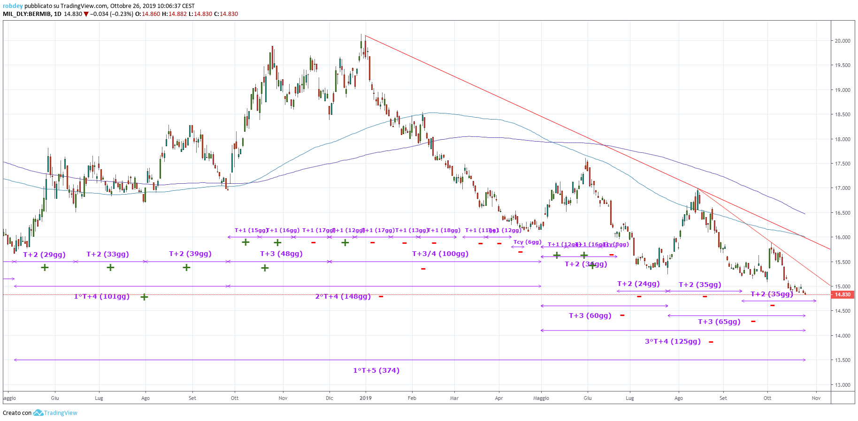The width and height of the screenshot is (858, 421).
Task: Select the 'T+3 (60gg)' cycle label
Action: (590, 316)
